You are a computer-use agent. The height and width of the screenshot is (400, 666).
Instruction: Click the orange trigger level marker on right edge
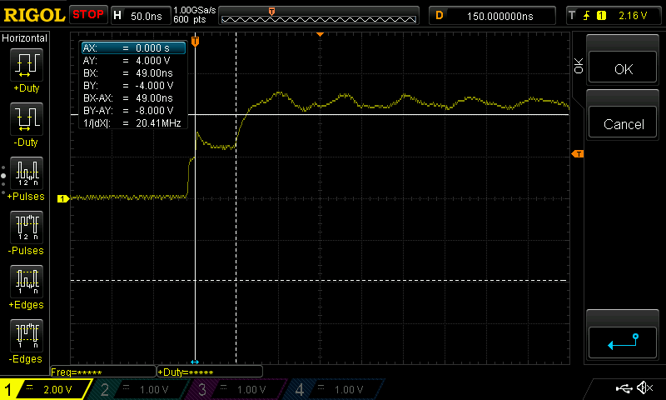(x=577, y=154)
